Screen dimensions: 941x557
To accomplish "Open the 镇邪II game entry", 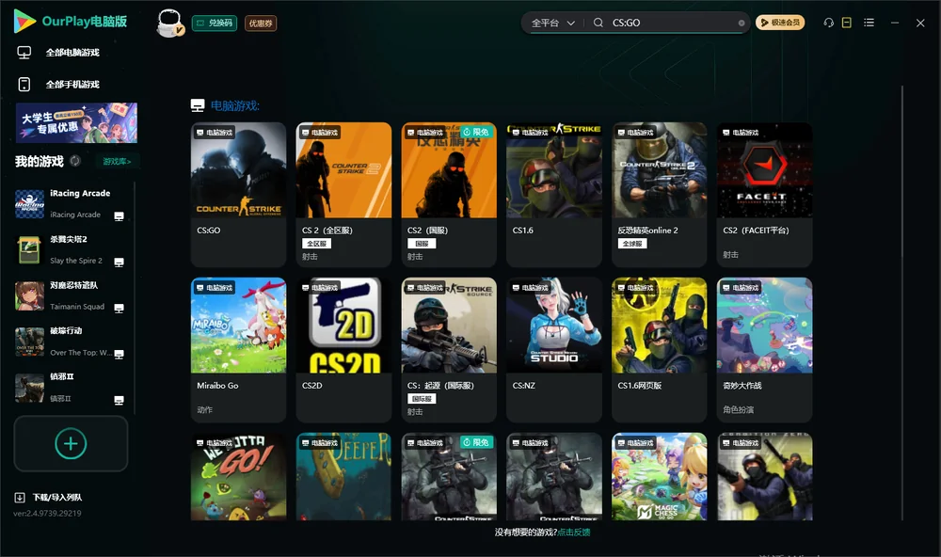I will click(x=71, y=388).
